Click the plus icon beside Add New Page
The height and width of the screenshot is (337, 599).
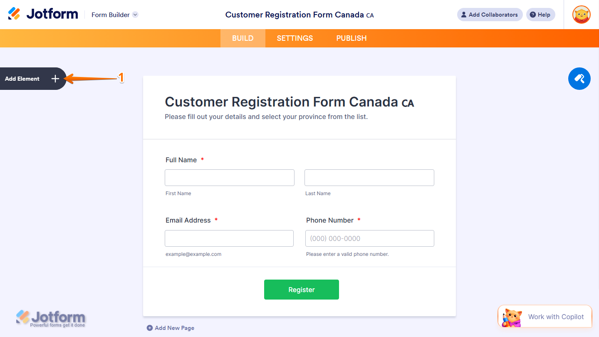coord(150,328)
